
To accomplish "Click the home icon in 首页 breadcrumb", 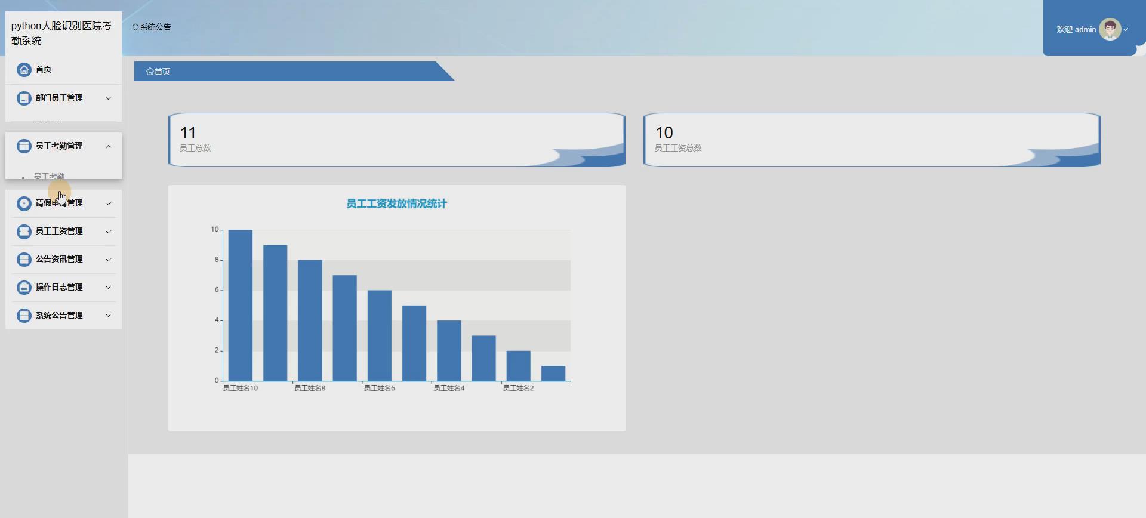I will pos(150,72).
